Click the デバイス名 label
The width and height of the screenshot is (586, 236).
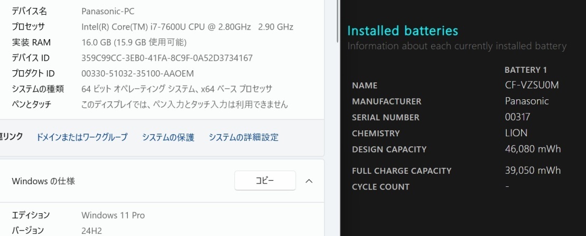coord(29,11)
